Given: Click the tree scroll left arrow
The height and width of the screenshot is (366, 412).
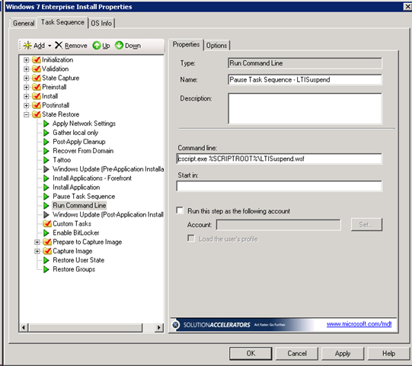Looking at the screenshot, I should tap(24, 328).
